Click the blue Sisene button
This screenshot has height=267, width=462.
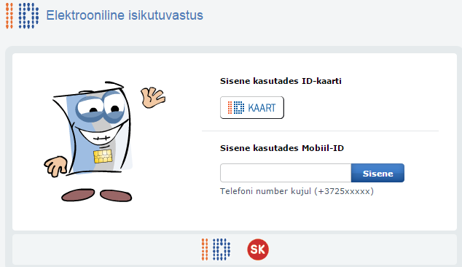click(x=377, y=173)
